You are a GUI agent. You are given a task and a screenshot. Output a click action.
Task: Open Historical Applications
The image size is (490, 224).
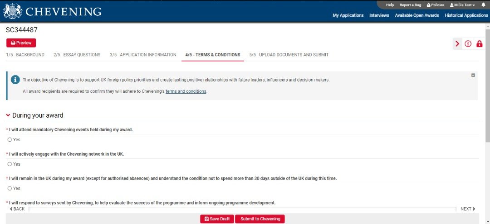(466, 15)
